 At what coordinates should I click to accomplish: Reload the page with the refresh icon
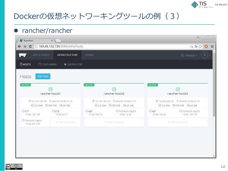pos(30,46)
